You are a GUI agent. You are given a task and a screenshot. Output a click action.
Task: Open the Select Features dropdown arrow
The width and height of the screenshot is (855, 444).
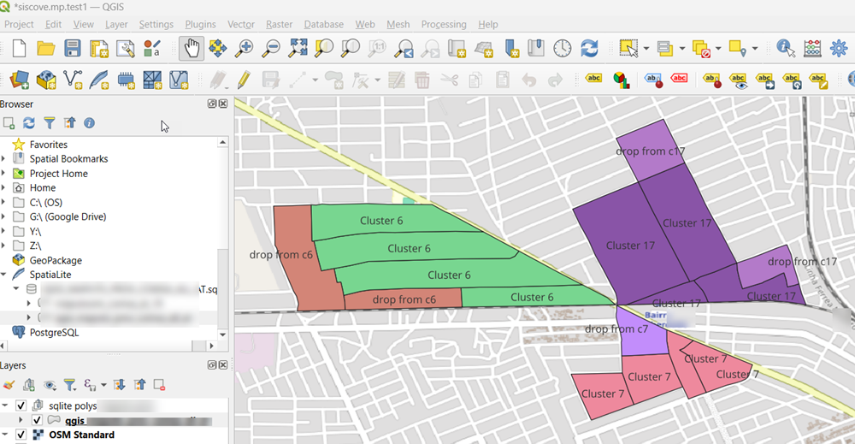(646, 49)
